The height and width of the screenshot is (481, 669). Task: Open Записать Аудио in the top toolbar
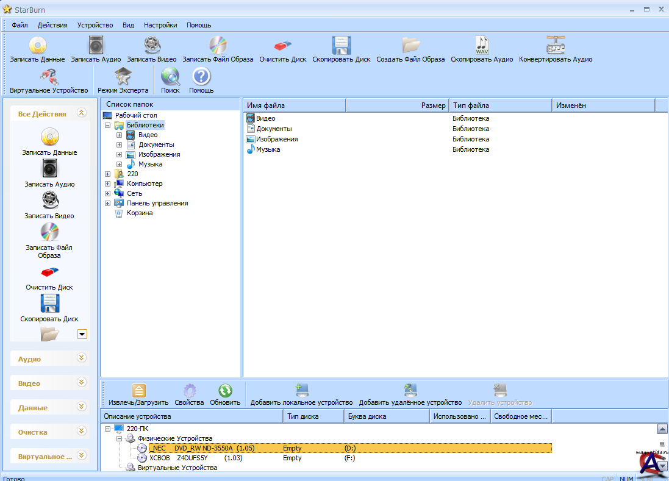pyautogui.click(x=96, y=48)
